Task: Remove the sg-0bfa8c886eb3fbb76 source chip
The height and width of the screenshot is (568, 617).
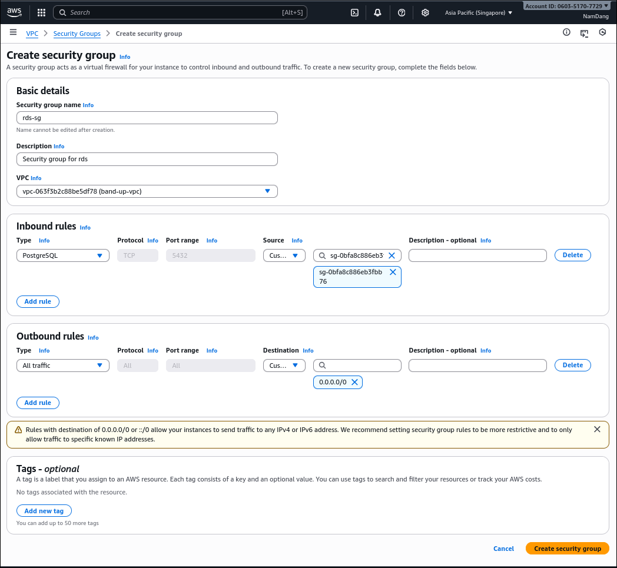Action: pyautogui.click(x=393, y=272)
